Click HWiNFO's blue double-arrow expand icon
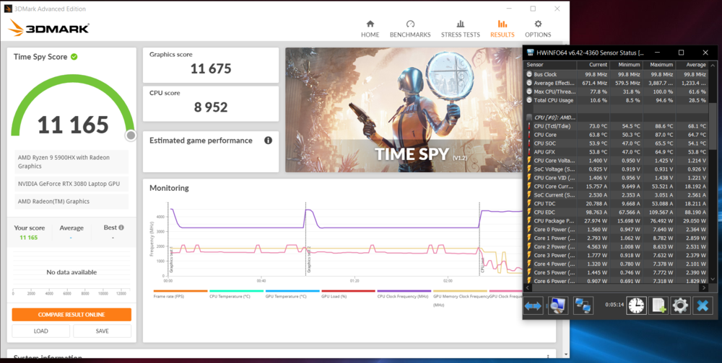722x363 pixels. click(533, 305)
